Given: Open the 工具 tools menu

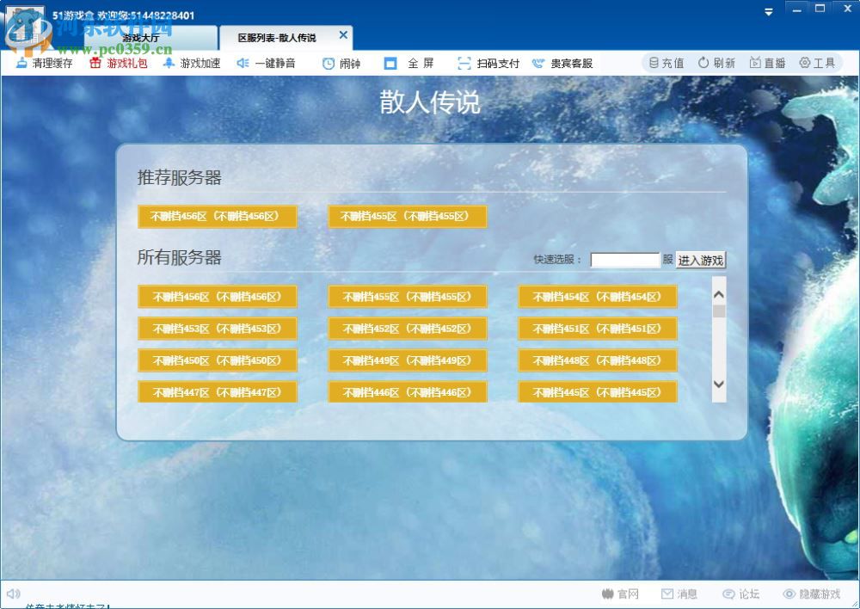Looking at the screenshot, I should click(815, 62).
